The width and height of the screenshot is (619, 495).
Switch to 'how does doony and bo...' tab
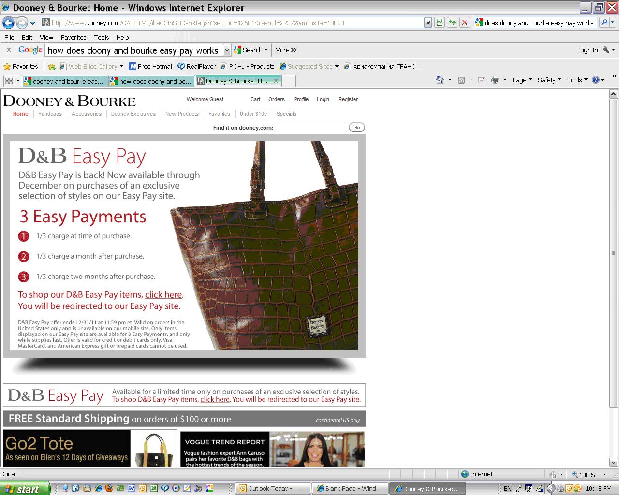coord(151,81)
